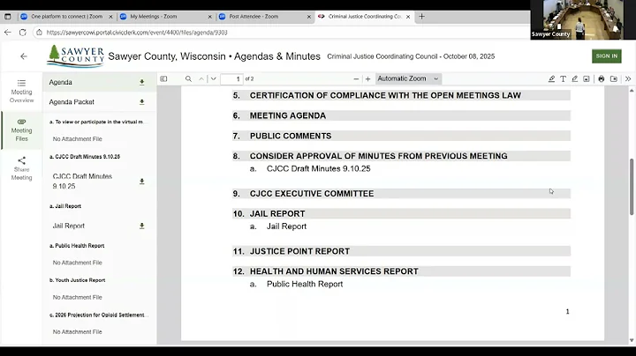
Task: Click '2026 Projection for Opioid Settlement' heading
Action: [x=99, y=315]
